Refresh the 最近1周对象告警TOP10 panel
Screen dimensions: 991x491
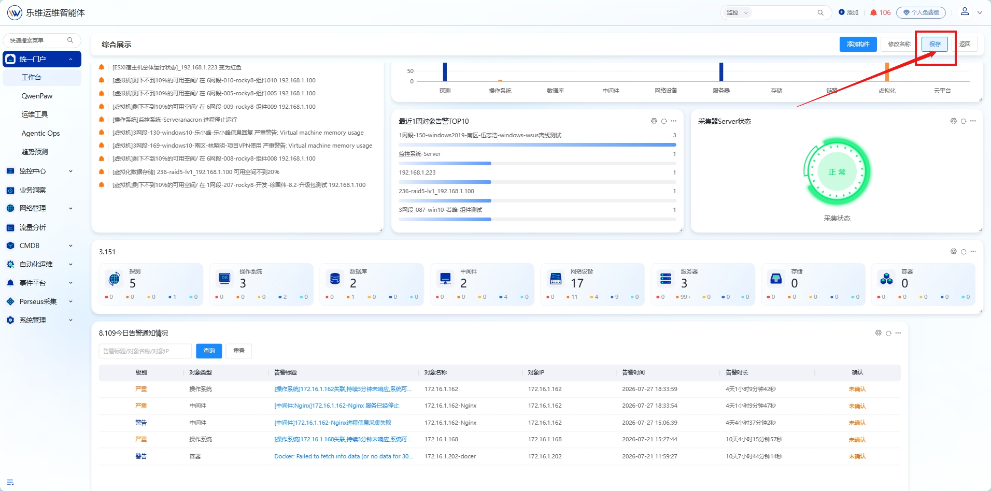664,121
